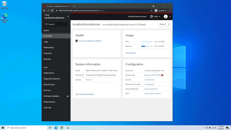Open the notification center icon
Screen dimensions: 231x130
coord(227,128)
